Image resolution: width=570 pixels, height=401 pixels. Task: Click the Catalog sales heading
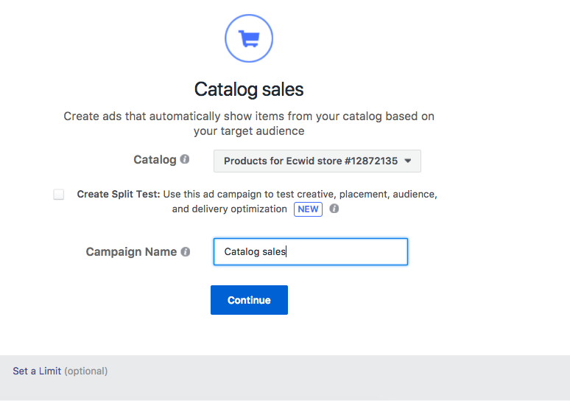coord(249,89)
